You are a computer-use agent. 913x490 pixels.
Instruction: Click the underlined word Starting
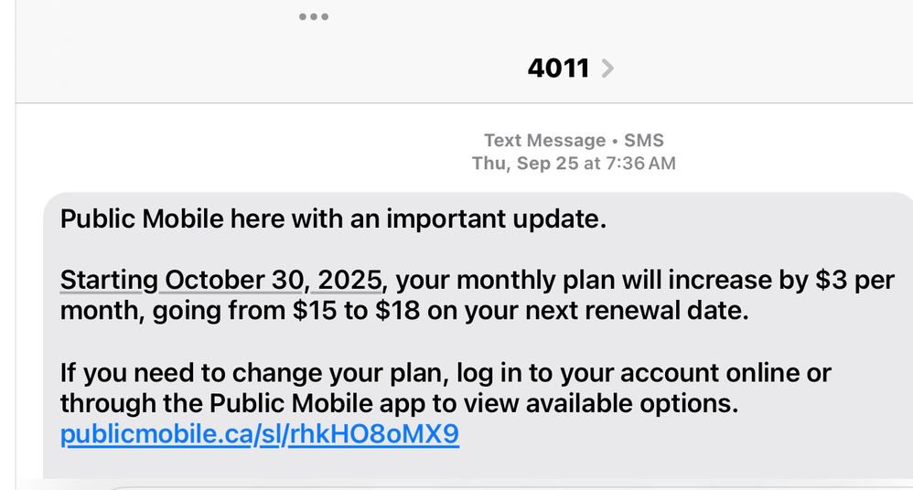pos(108,279)
